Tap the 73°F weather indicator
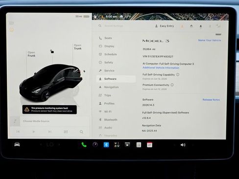 tap(125, 17)
